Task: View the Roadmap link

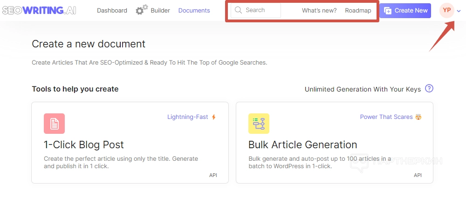Action: 358,10
